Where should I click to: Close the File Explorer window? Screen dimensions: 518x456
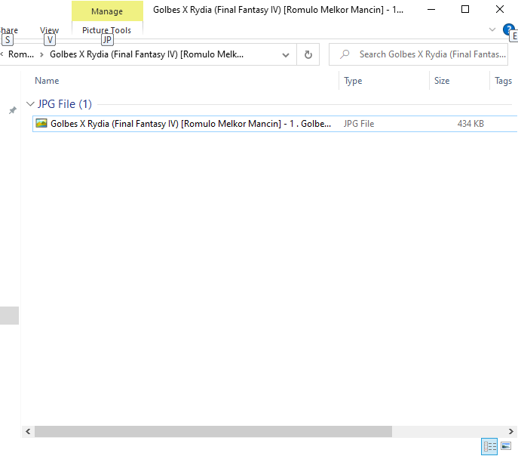(500, 10)
